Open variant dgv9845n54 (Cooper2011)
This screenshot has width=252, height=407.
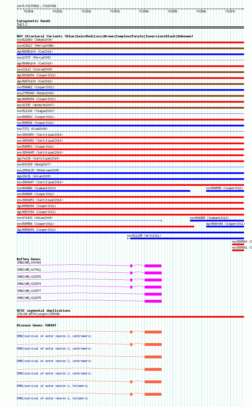click(x=37, y=99)
